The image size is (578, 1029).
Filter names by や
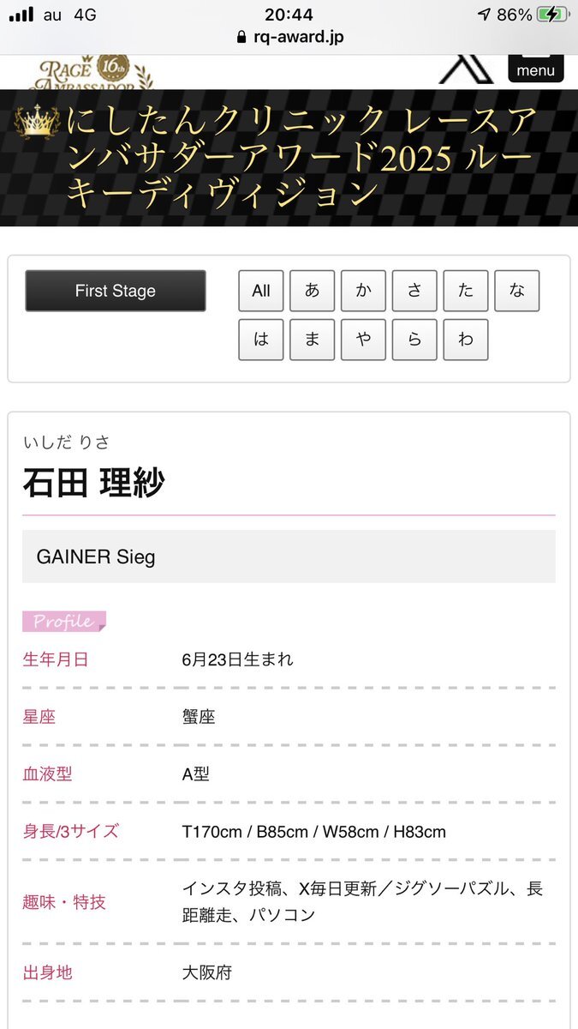coord(364,340)
